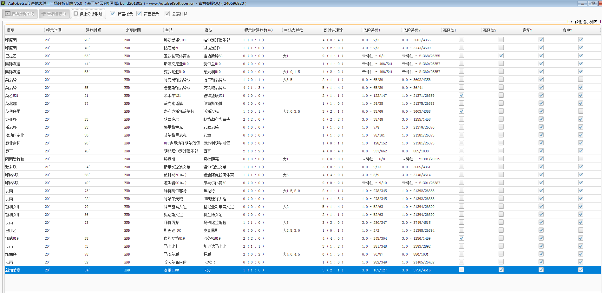Click the 云端连接中 cloud connection button
This screenshot has height=293, width=602.
tap(54, 14)
